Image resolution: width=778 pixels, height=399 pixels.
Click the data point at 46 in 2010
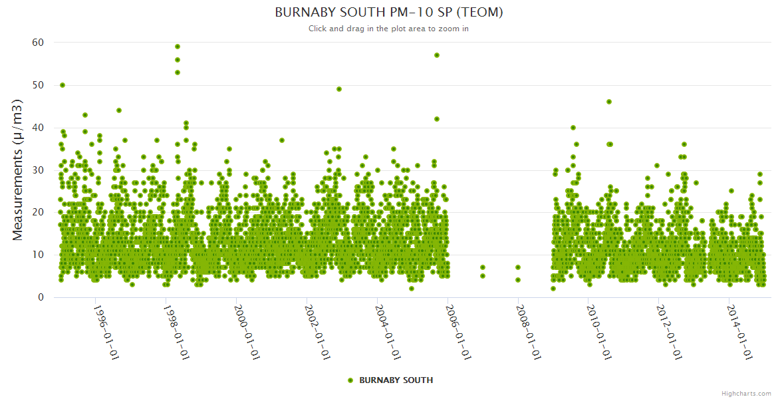click(609, 102)
